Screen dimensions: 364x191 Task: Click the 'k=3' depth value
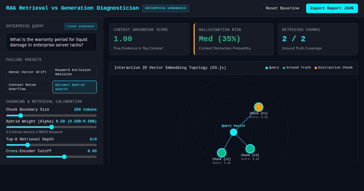coord(93,139)
